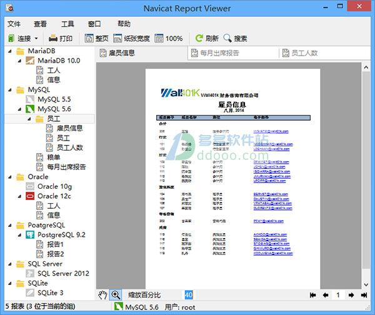Open 工人 report under MariaDB 10.0
Image resolution: width=375 pixels, height=315 pixels.
[x=48, y=71]
